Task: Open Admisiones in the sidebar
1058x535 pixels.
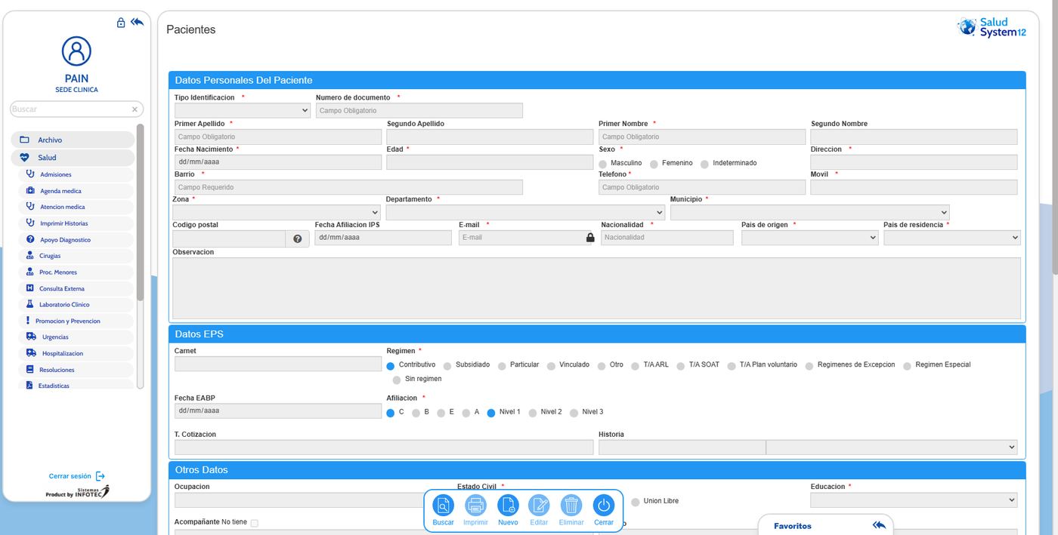Action: coord(76,174)
